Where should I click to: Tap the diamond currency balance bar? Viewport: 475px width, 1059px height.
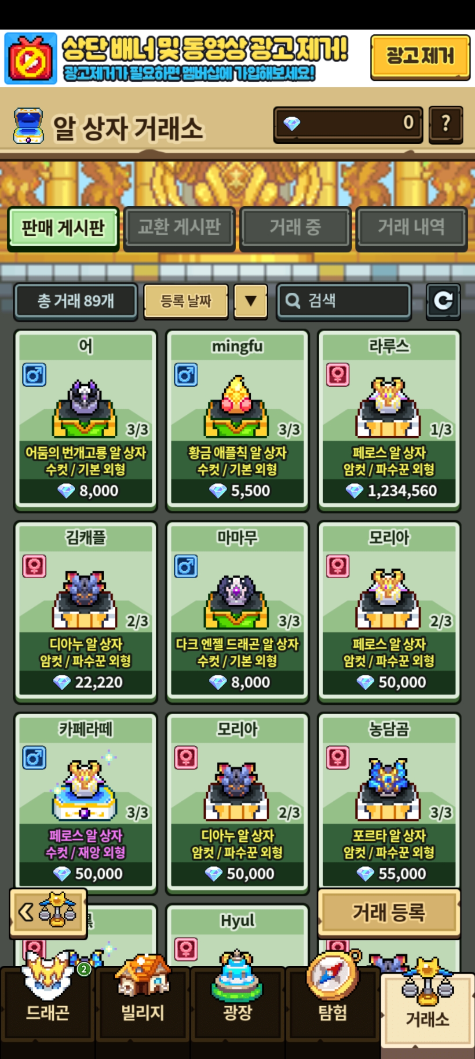coord(348,124)
